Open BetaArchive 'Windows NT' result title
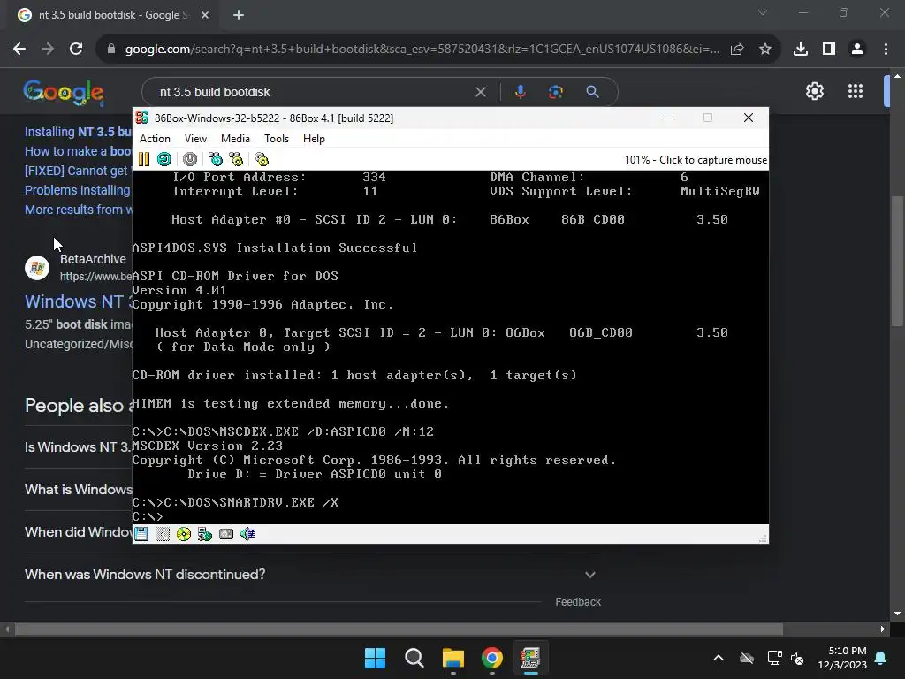 pyautogui.click(x=79, y=301)
